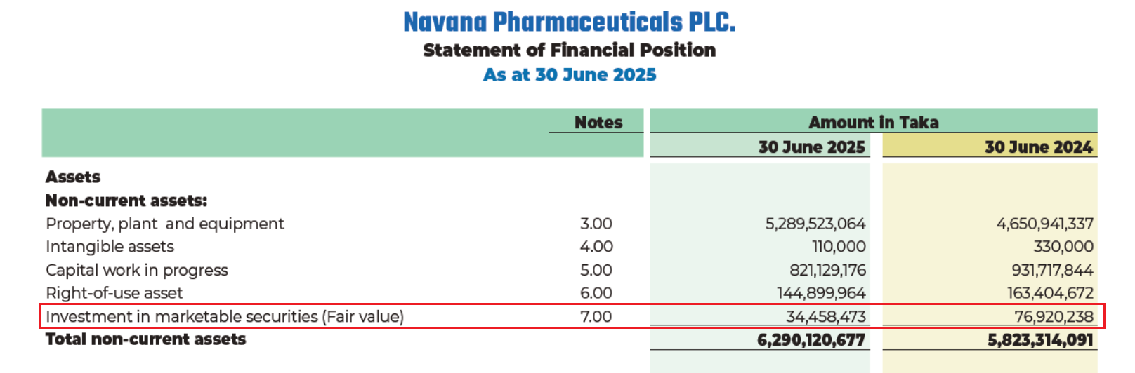Screen dimensions: 1135x373
Task: Click the total 6,290,120,677
Action: click(x=811, y=340)
